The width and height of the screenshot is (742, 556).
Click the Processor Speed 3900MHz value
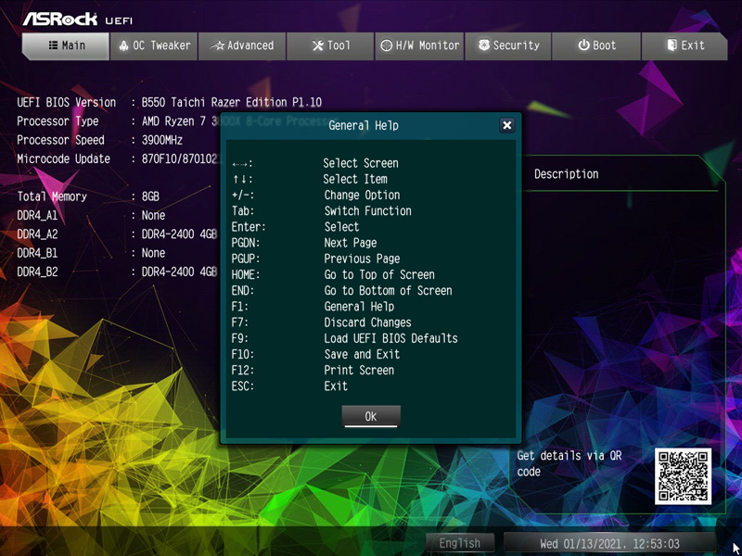pos(161,141)
